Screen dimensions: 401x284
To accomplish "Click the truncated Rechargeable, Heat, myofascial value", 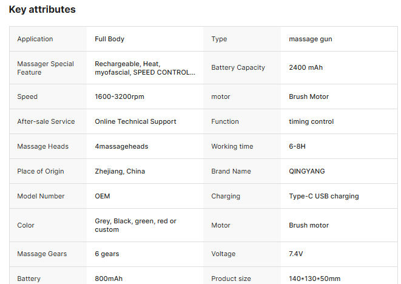I will coord(145,67).
